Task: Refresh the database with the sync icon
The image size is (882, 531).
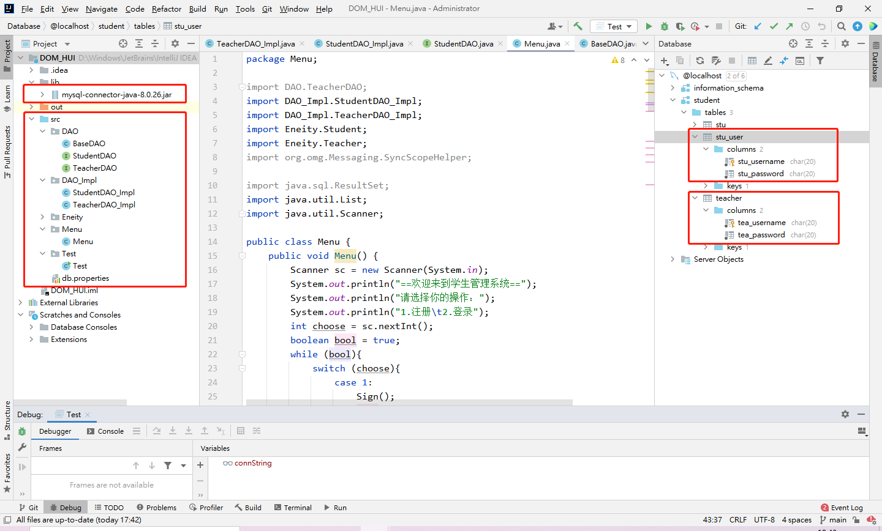Action: [700, 60]
